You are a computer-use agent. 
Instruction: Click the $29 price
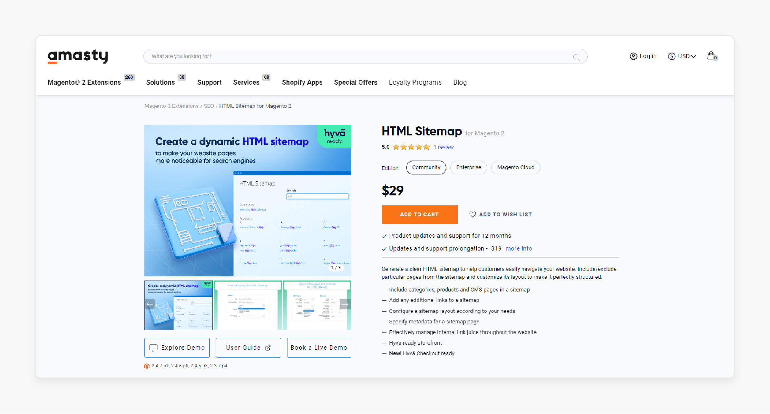pos(393,191)
